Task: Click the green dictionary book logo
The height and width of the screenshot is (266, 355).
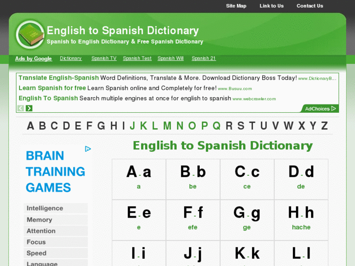Action: pos(30,35)
